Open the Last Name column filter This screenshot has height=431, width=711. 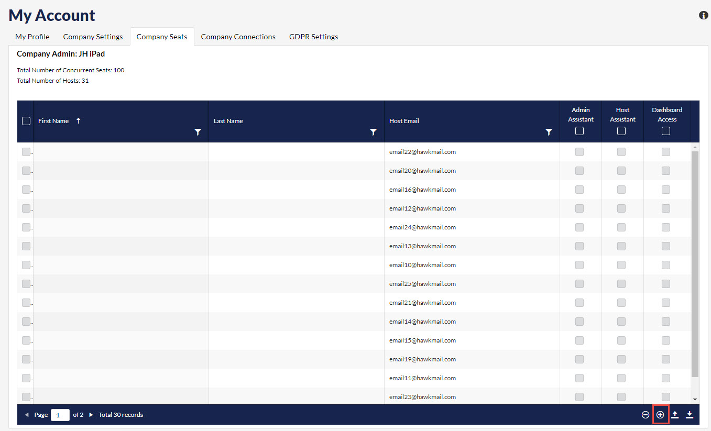[373, 132]
